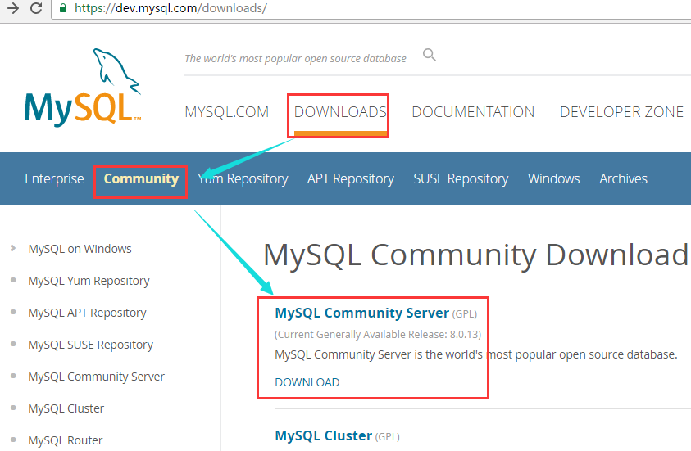Open MySQL Yum Repository sidebar link
This screenshot has width=691, height=451.
tap(89, 281)
